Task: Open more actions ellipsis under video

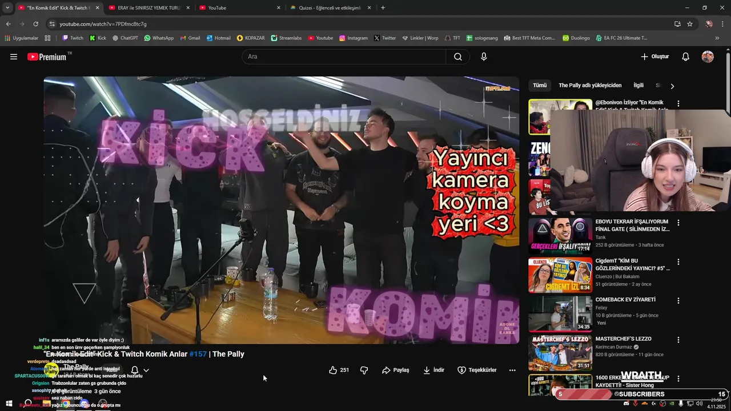Action: point(512,370)
